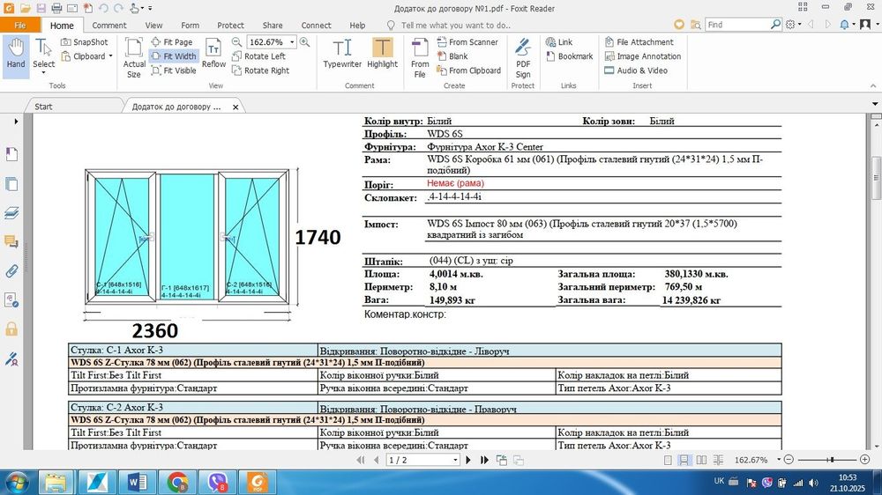Activate the Select tool
Screen dimensions: 882x495
point(43,55)
